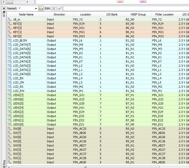The height and width of the screenshot is (168, 189).
Task: Click the accept edit checkmark icon
Action: (x=60, y=8)
